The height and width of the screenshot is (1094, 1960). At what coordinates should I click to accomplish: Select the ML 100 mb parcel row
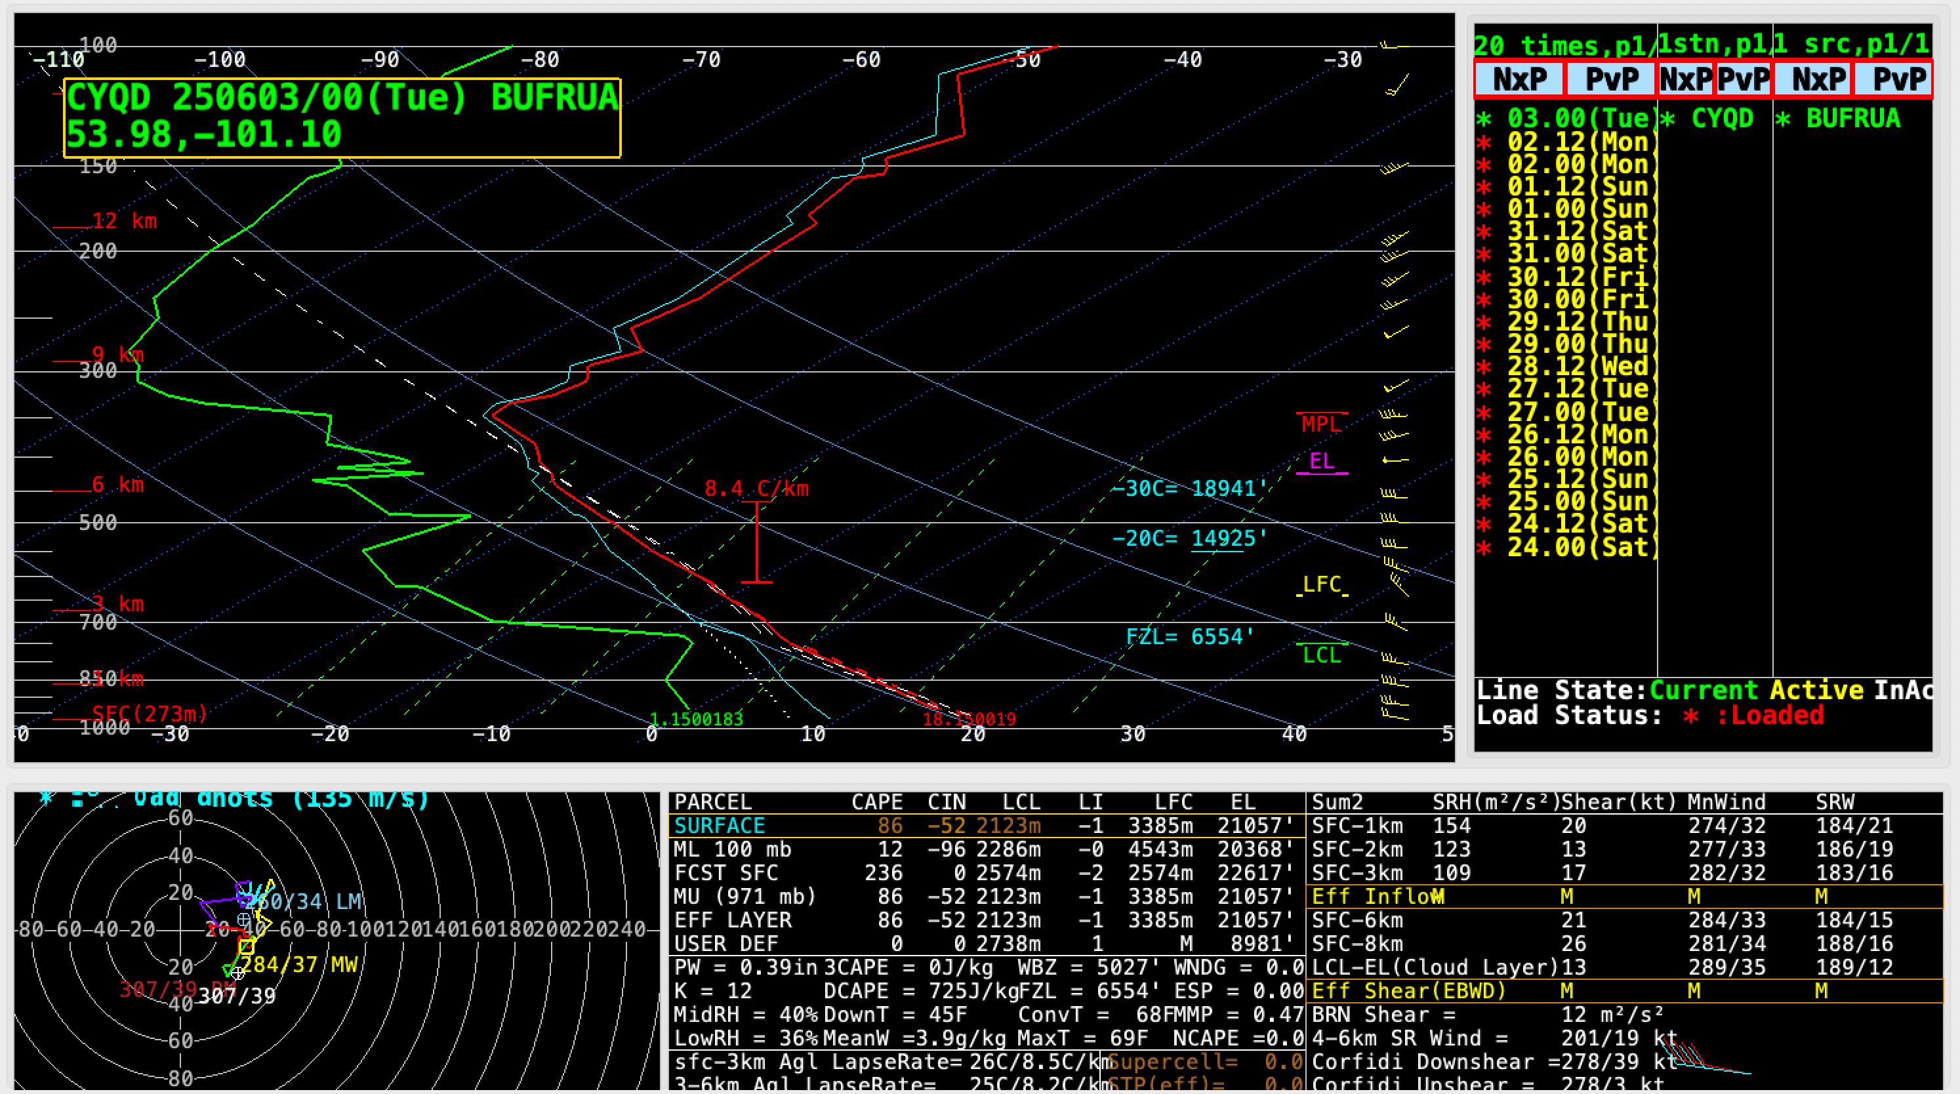coord(986,849)
